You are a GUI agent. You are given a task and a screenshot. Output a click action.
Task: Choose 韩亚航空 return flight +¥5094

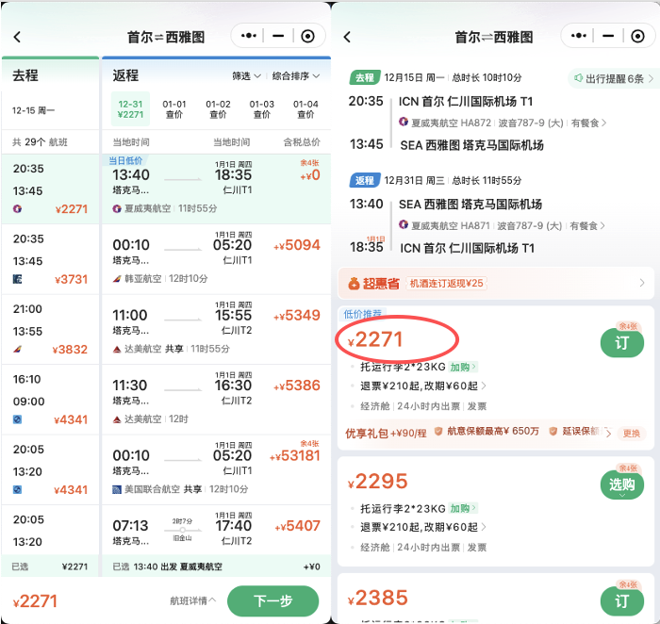click(x=216, y=259)
